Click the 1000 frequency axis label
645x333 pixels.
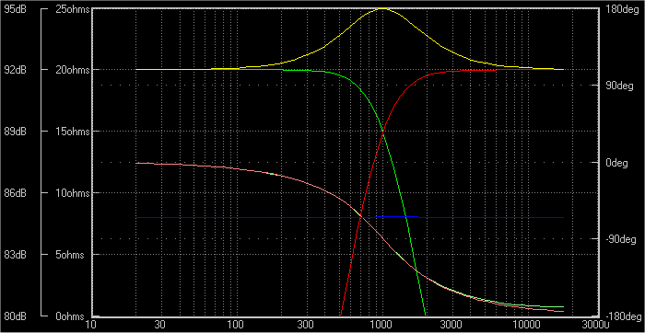click(381, 325)
